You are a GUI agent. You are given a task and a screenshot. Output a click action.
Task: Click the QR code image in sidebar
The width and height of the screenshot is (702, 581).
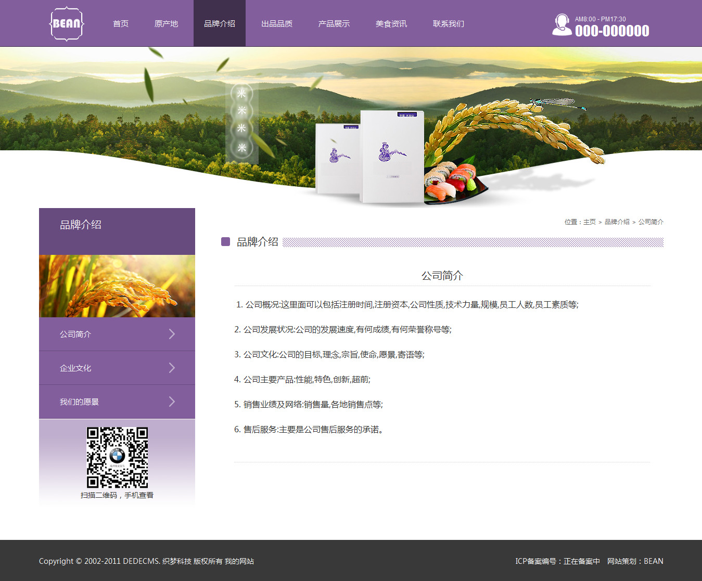pyautogui.click(x=117, y=458)
